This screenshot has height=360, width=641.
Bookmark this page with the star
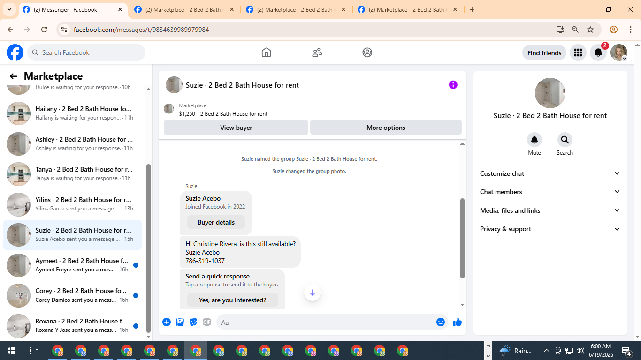click(x=590, y=30)
